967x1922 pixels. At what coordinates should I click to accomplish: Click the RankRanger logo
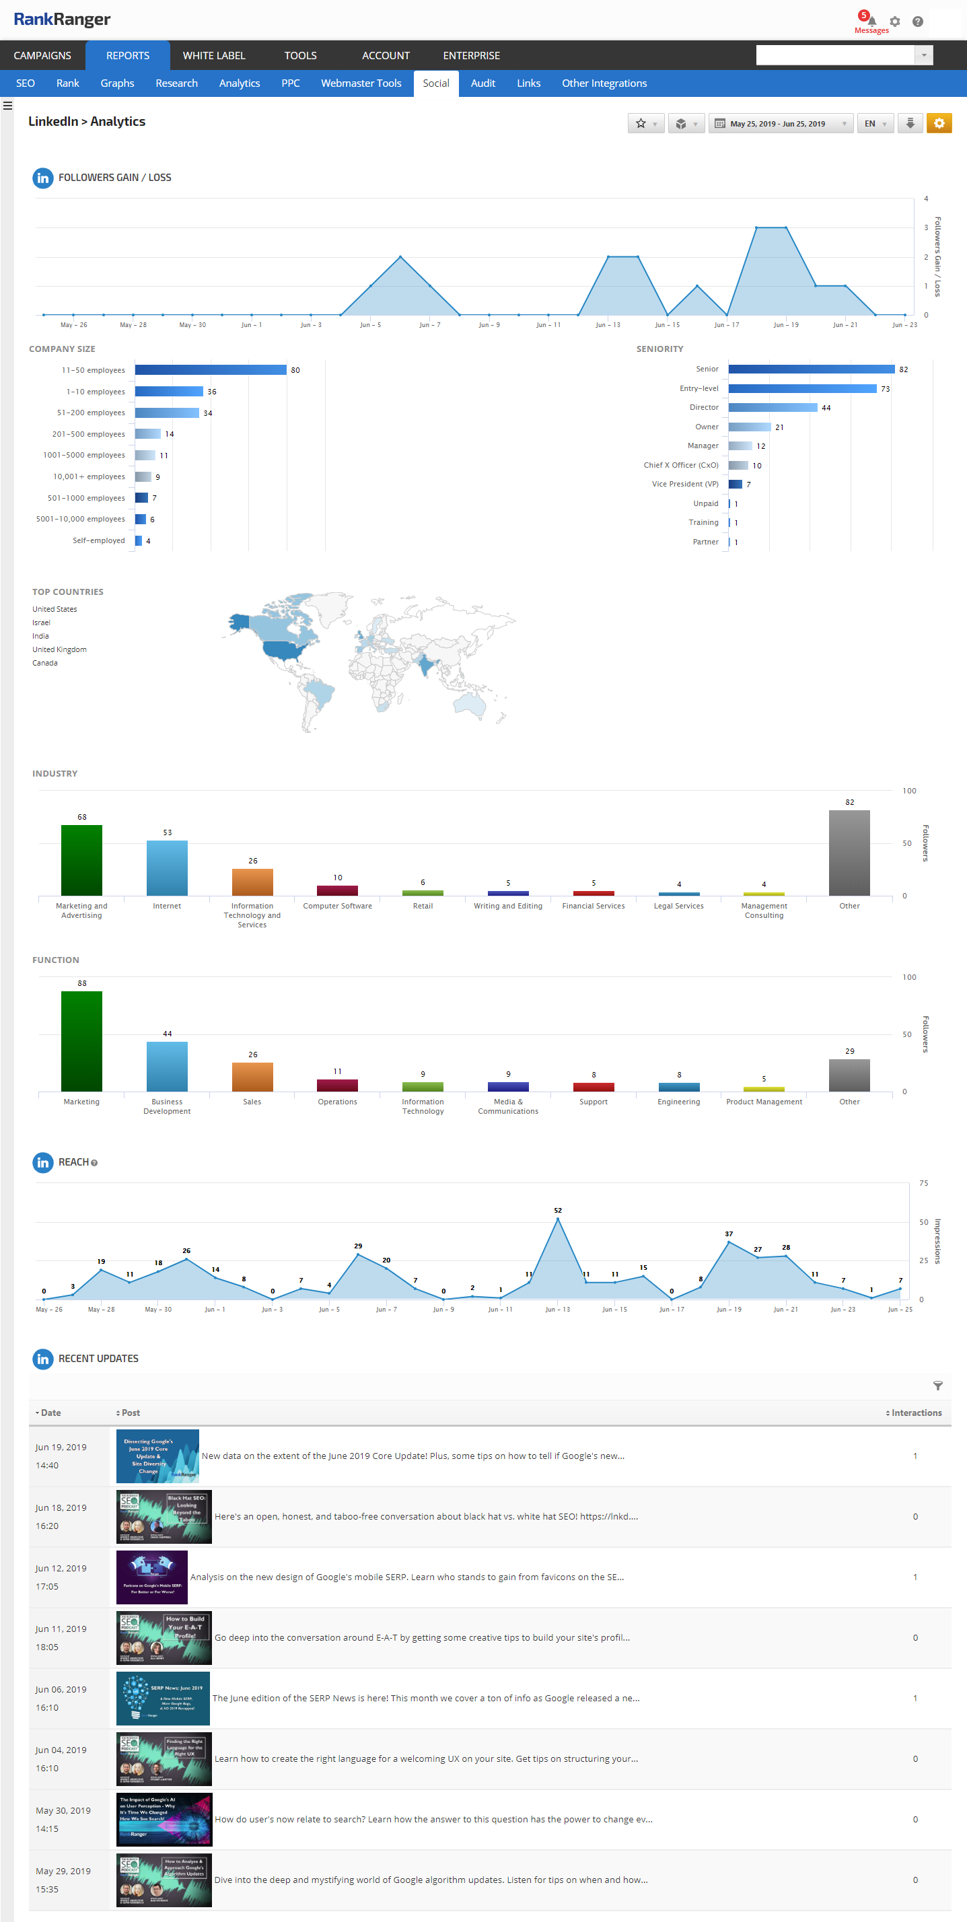(62, 20)
